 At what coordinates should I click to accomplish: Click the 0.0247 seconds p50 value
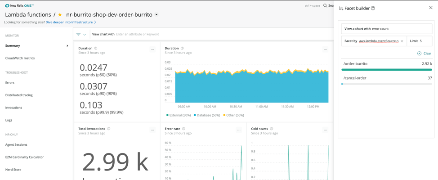[94, 67]
